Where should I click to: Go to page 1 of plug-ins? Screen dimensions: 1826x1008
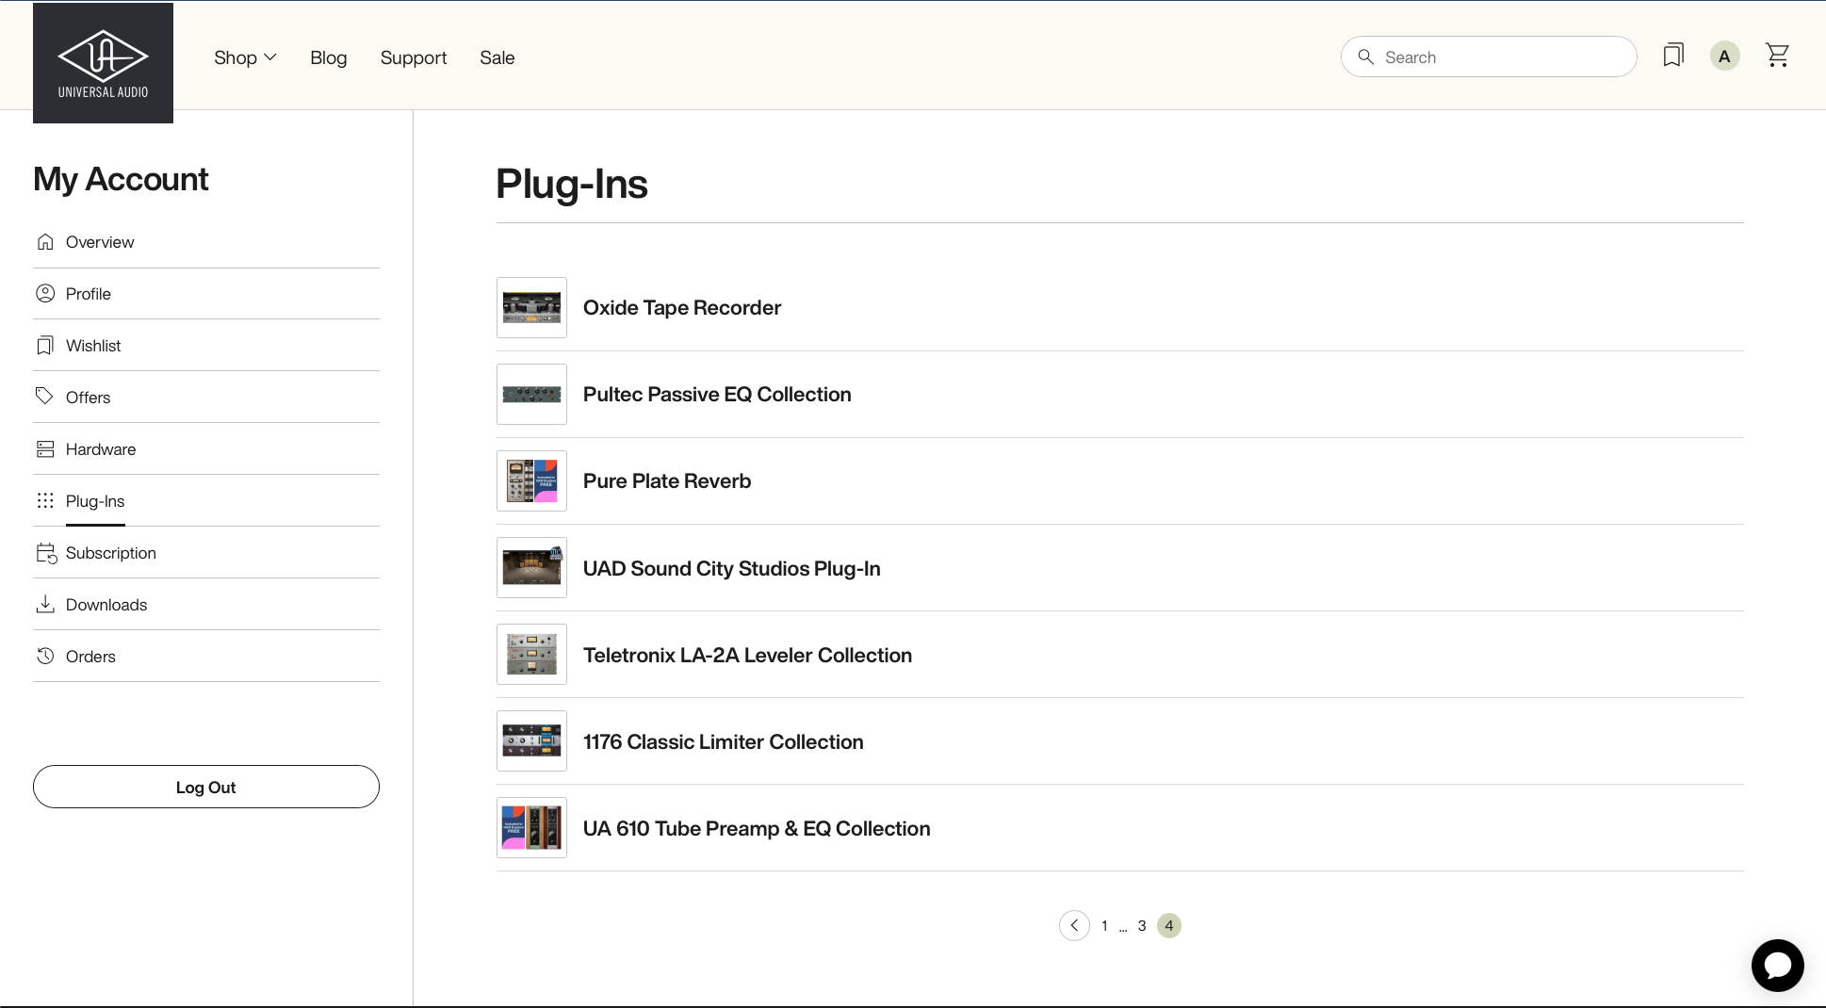pos(1104,926)
